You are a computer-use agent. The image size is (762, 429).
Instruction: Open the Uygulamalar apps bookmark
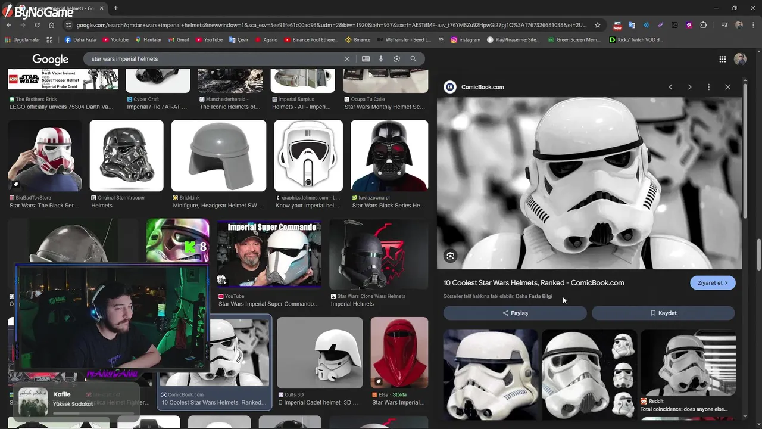coord(23,40)
